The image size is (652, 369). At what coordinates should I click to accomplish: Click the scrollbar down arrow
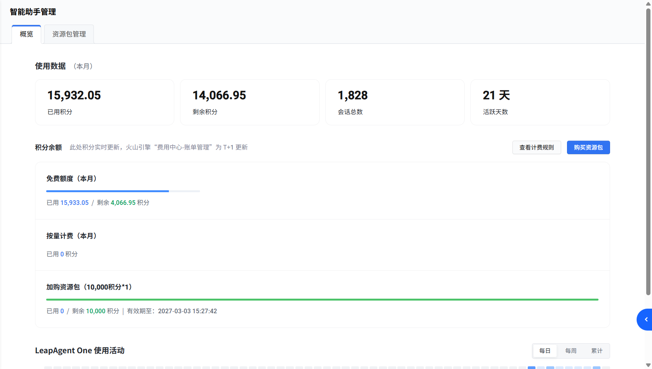(x=648, y=365)
